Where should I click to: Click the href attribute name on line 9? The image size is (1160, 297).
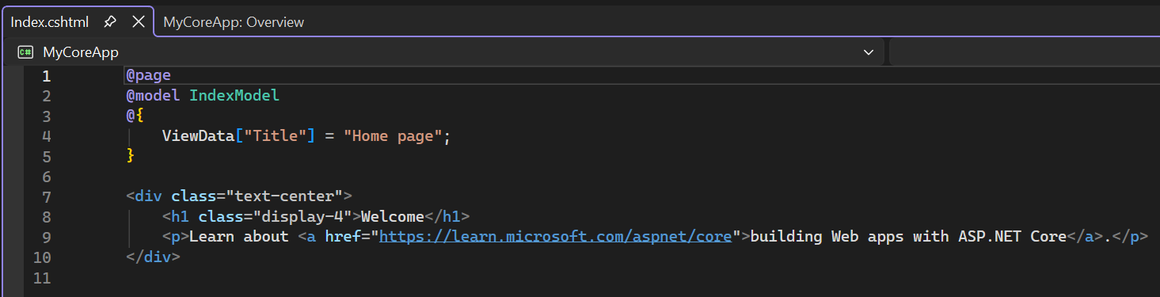coord(343,236)
